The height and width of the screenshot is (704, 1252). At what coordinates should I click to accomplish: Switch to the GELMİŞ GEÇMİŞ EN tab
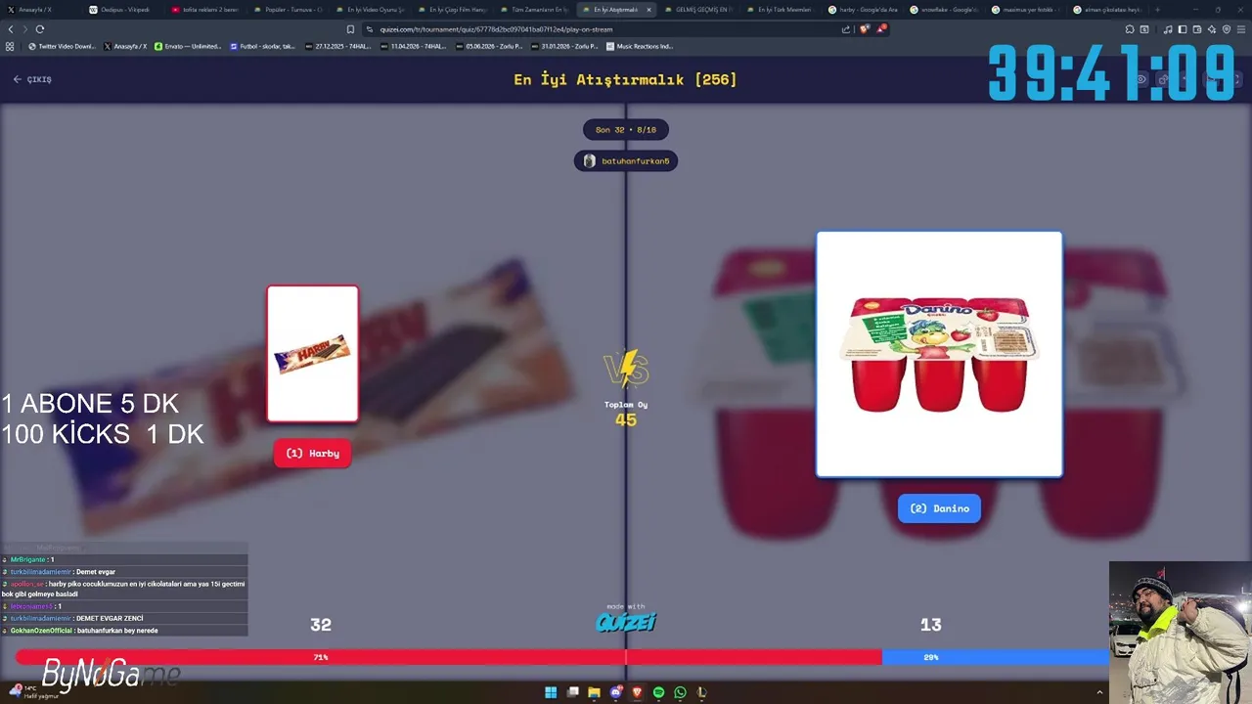[697, 10]
